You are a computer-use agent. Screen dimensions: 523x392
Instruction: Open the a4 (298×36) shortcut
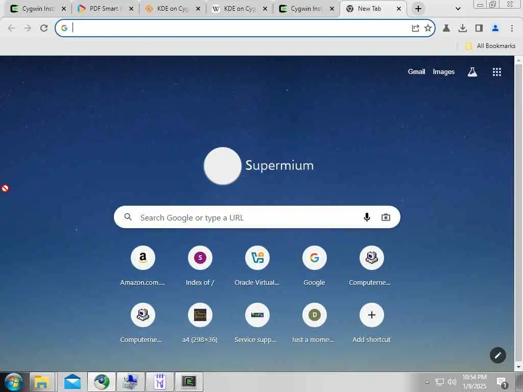click(200, 323)
